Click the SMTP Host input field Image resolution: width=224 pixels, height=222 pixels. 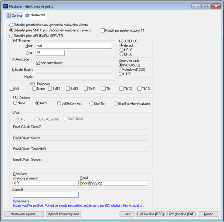point(74,46)
